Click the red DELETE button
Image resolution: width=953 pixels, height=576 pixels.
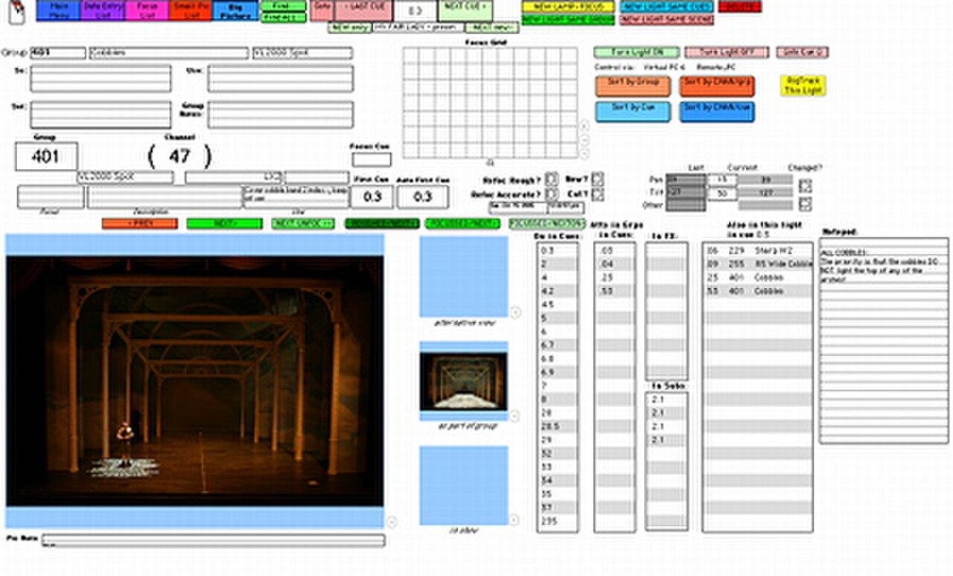tap(740, 7)
